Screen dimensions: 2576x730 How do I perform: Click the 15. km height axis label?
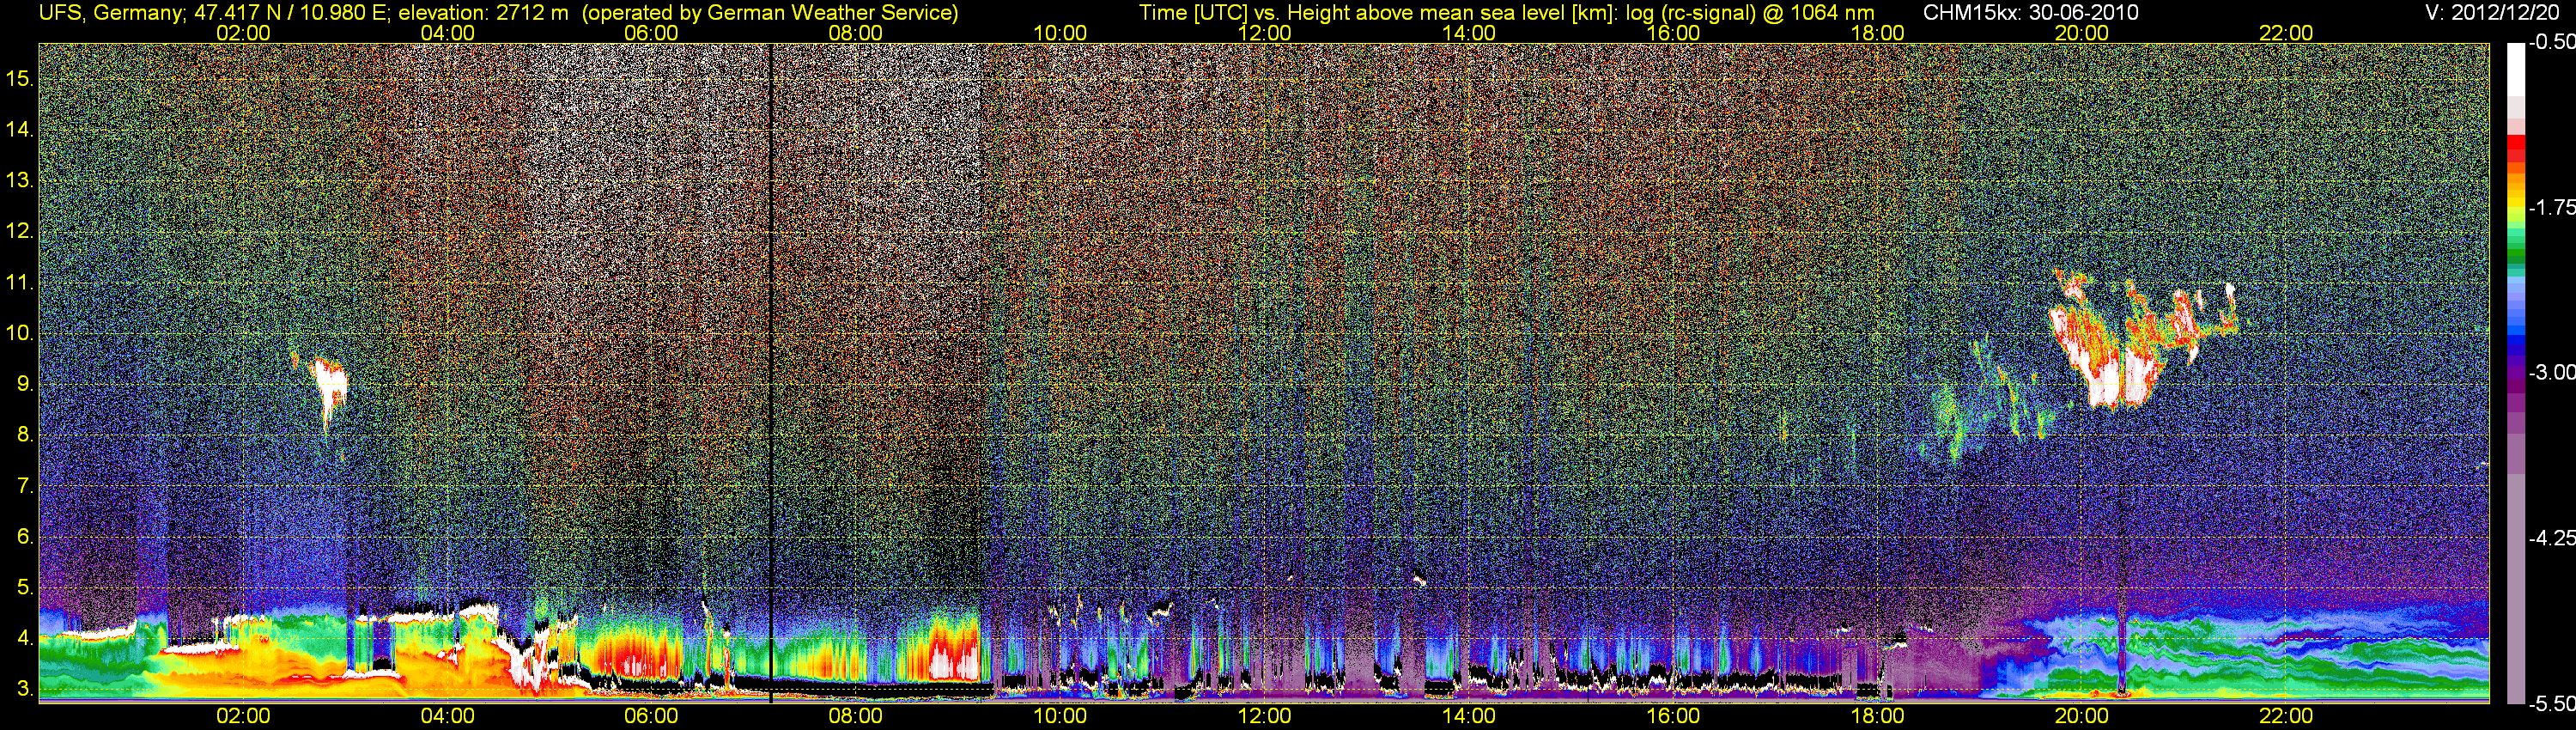(20, 78)
